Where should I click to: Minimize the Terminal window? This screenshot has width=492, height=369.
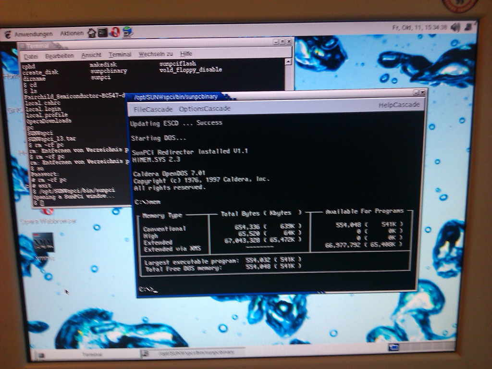276,42
